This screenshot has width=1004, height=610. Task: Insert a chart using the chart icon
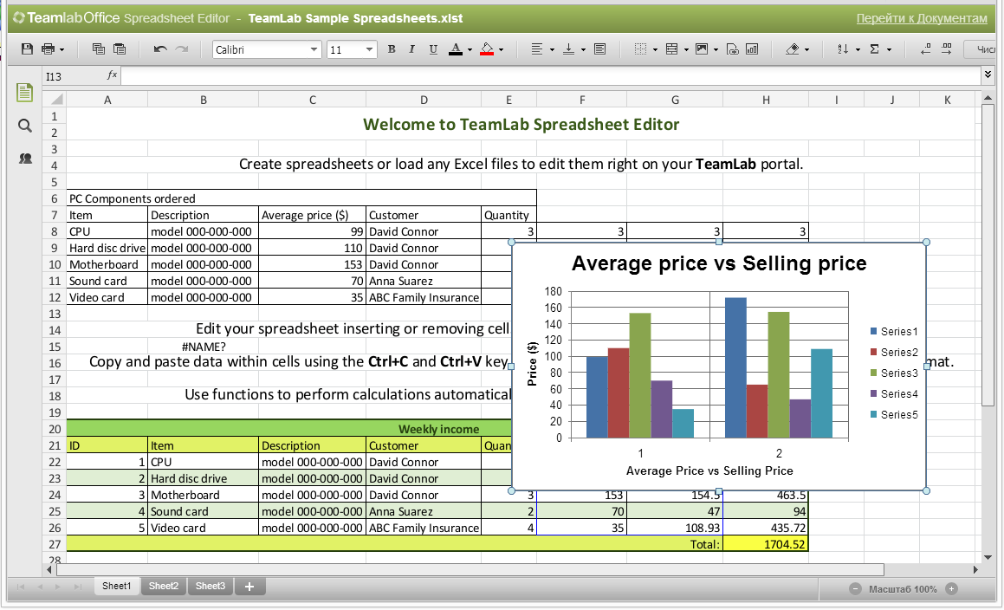(x=752, y=49)
